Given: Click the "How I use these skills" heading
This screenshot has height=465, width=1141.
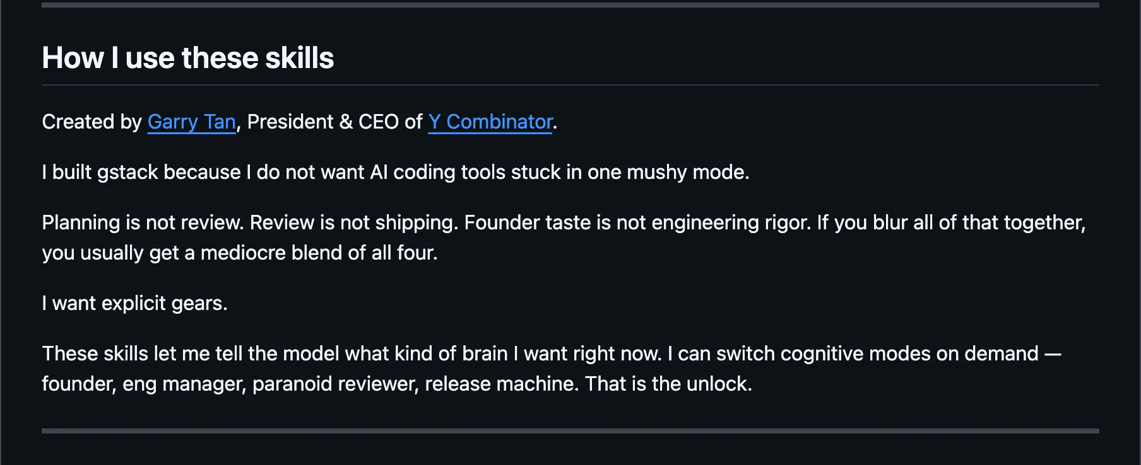Looking at the screenshot, I should tap(188, 58).
